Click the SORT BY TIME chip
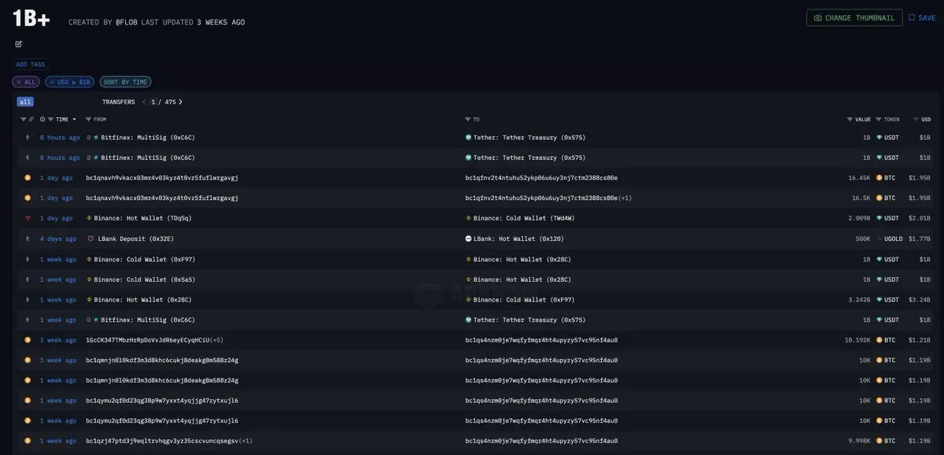 pos(125,82)
